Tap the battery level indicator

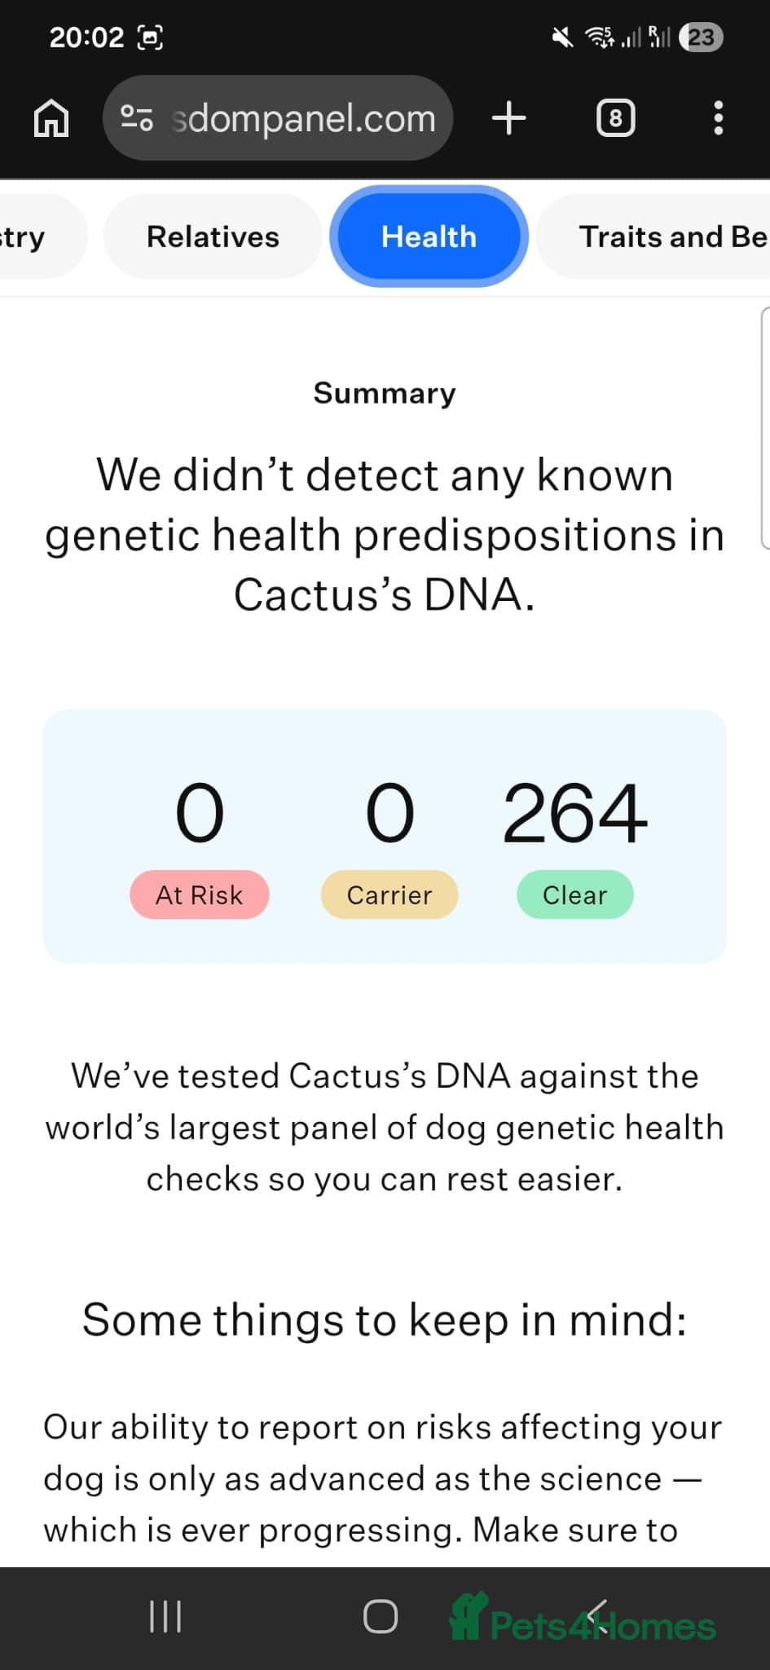tap(701, 38)
